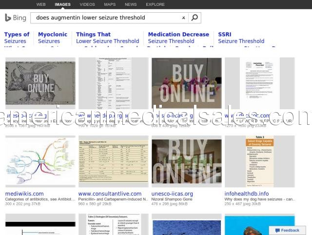Click 'Penicillin- and Carbapenem-Induced' caption
Viewport: 312px width, 235px height.
pos(113,199)
